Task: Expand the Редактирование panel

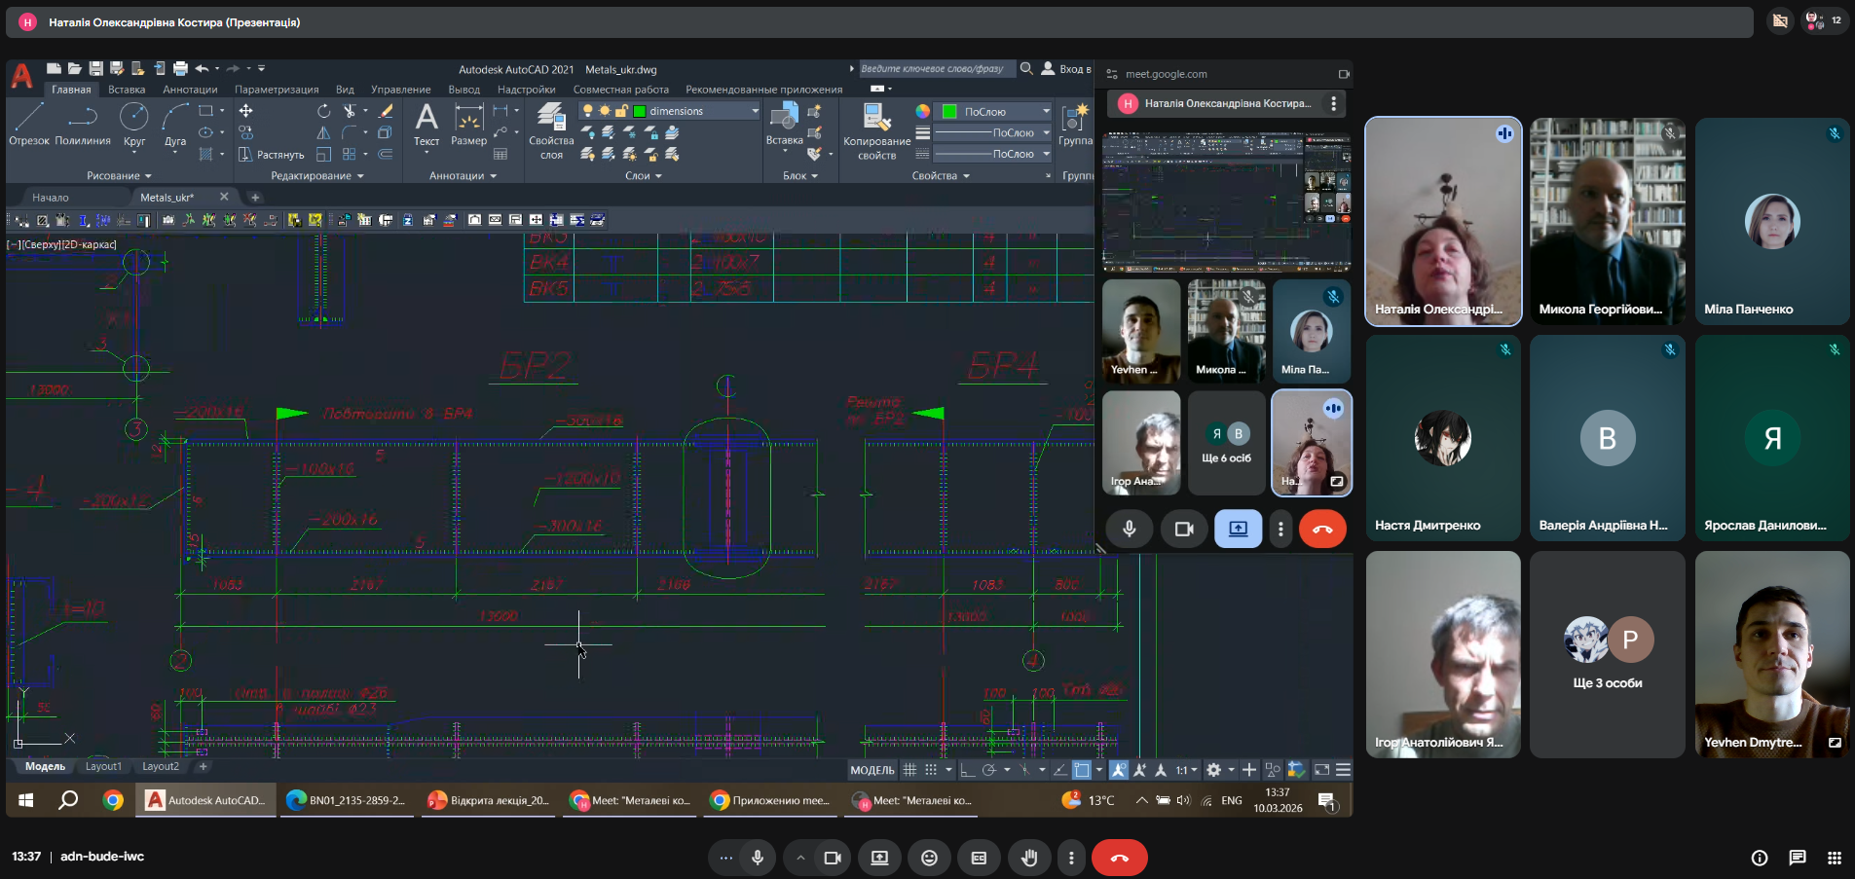Action: coord(316,176)
